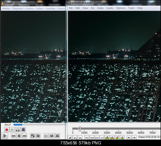This screenshot has width=161, height=146.
Task: Open VirtualDub's File menu
Action: [x=70, y=8]
